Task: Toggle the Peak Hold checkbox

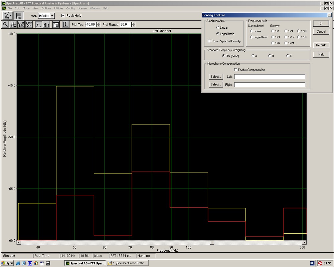Action: pos(63,16)
